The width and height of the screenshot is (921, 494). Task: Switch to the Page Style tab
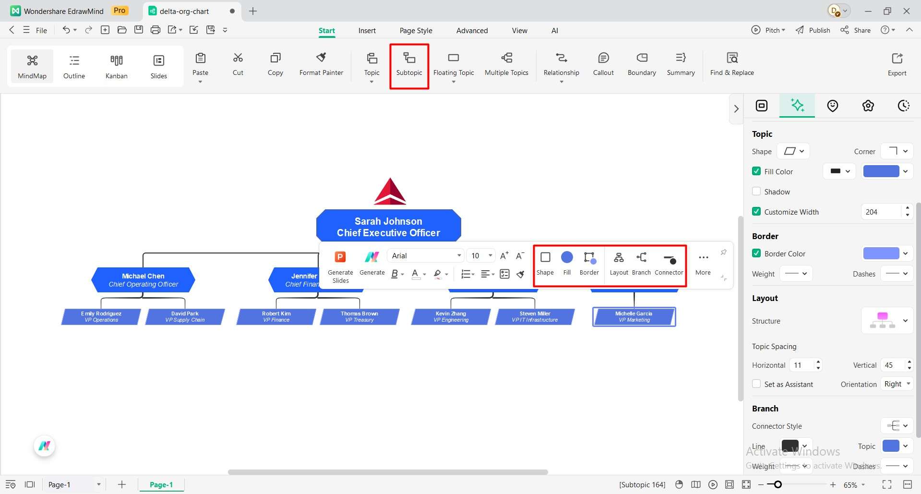tap(416, 31)
